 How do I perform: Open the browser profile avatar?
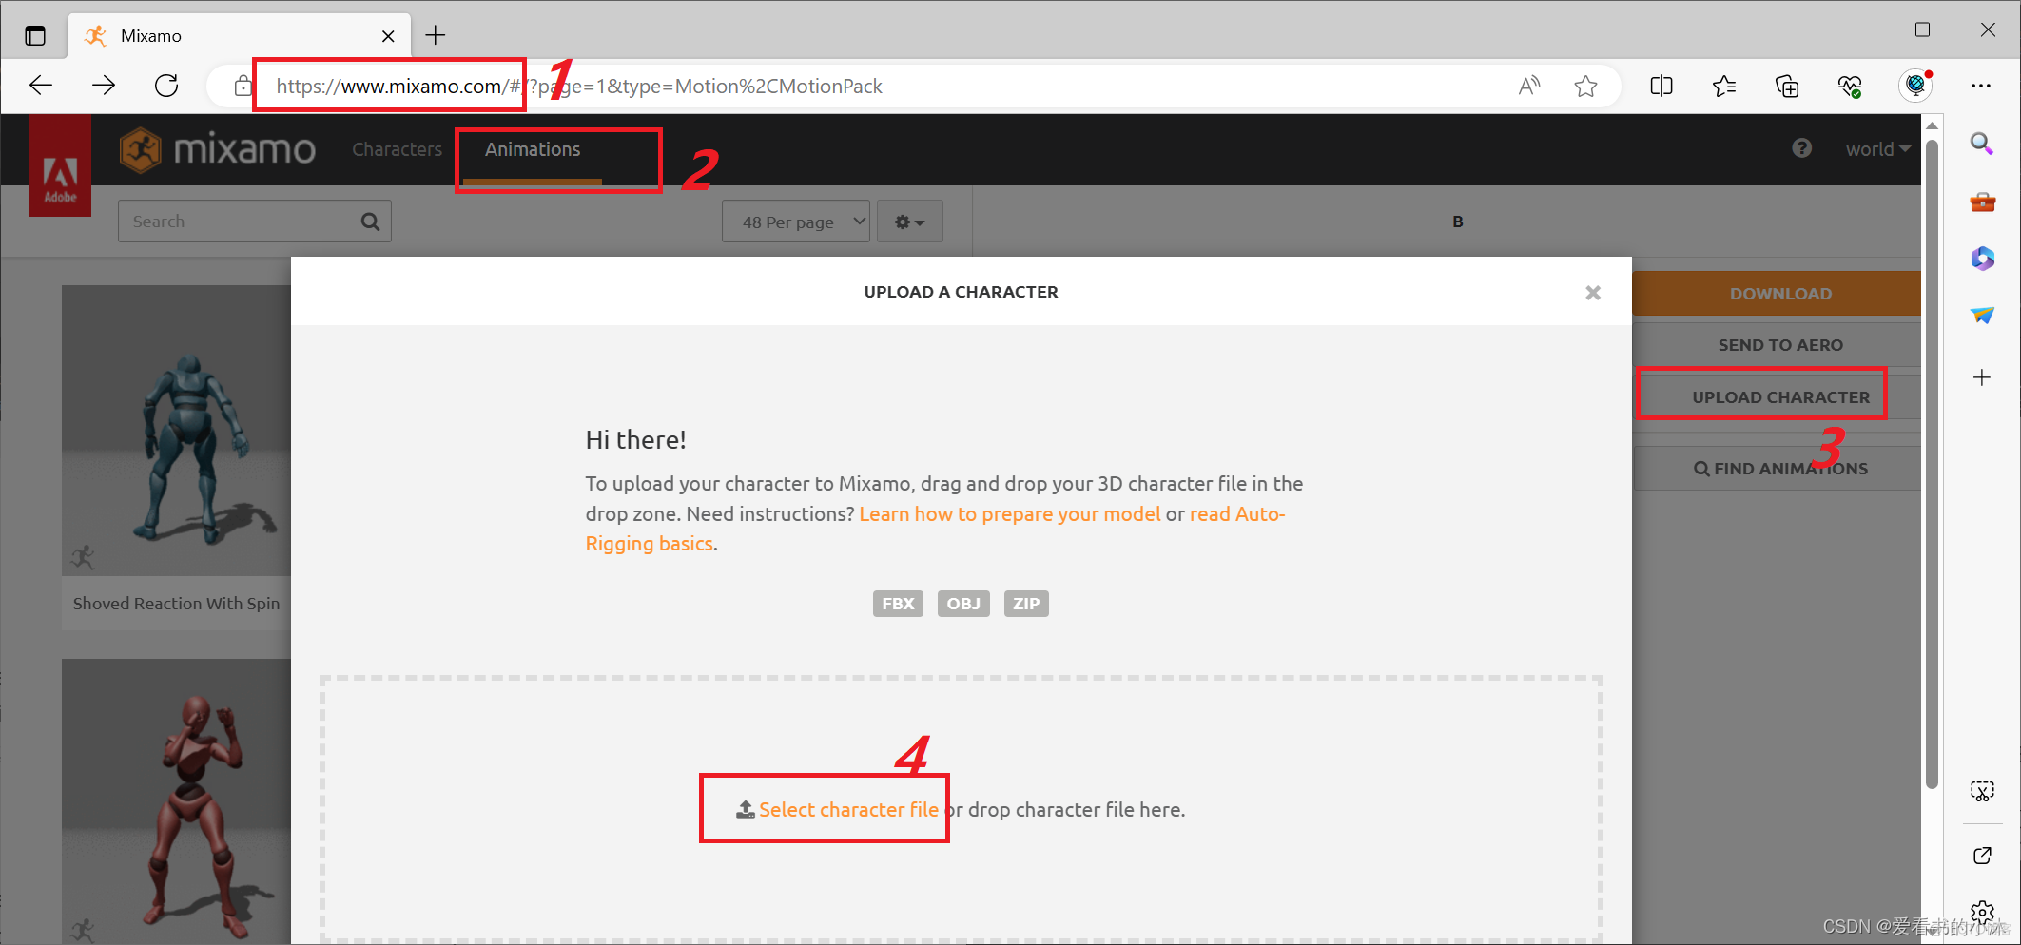(x=1915, y=86)
